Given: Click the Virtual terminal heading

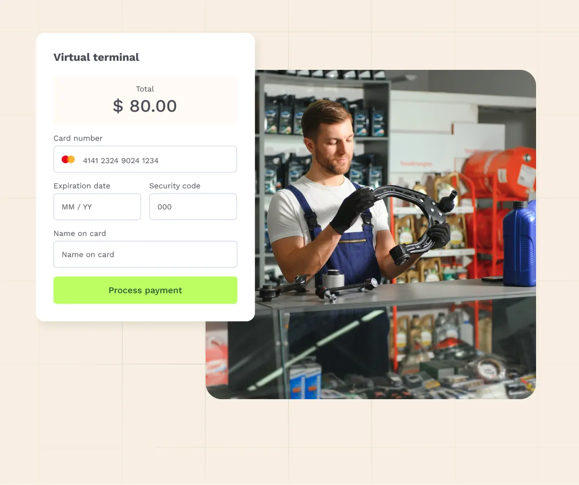Looking at the screenshot, I should 96,57.
